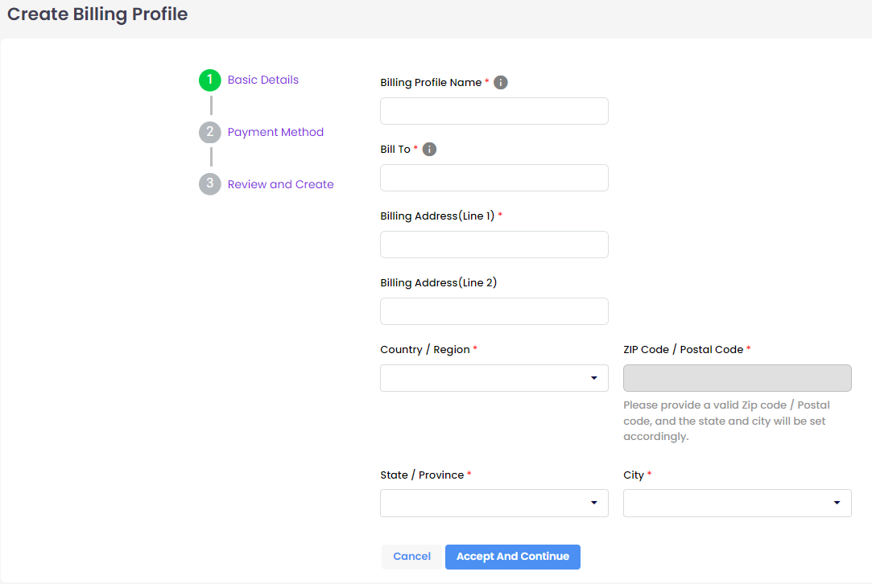The width and height of the screenshot is (872, 584).
Task: Click the State / Province label
Action: pyautogui.click(x=422, y=475)
